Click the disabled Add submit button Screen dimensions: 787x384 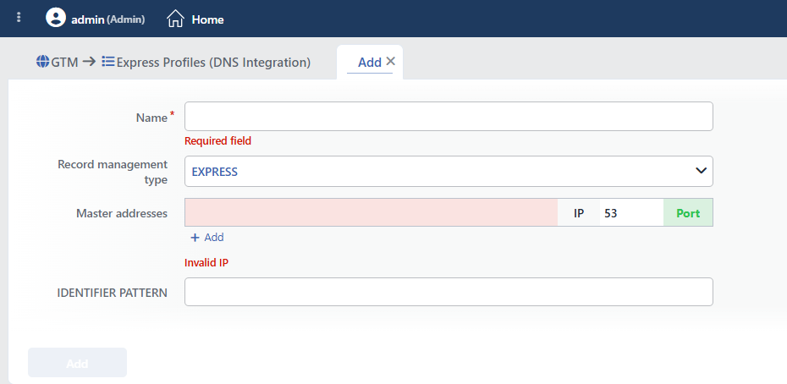point(77,362)
